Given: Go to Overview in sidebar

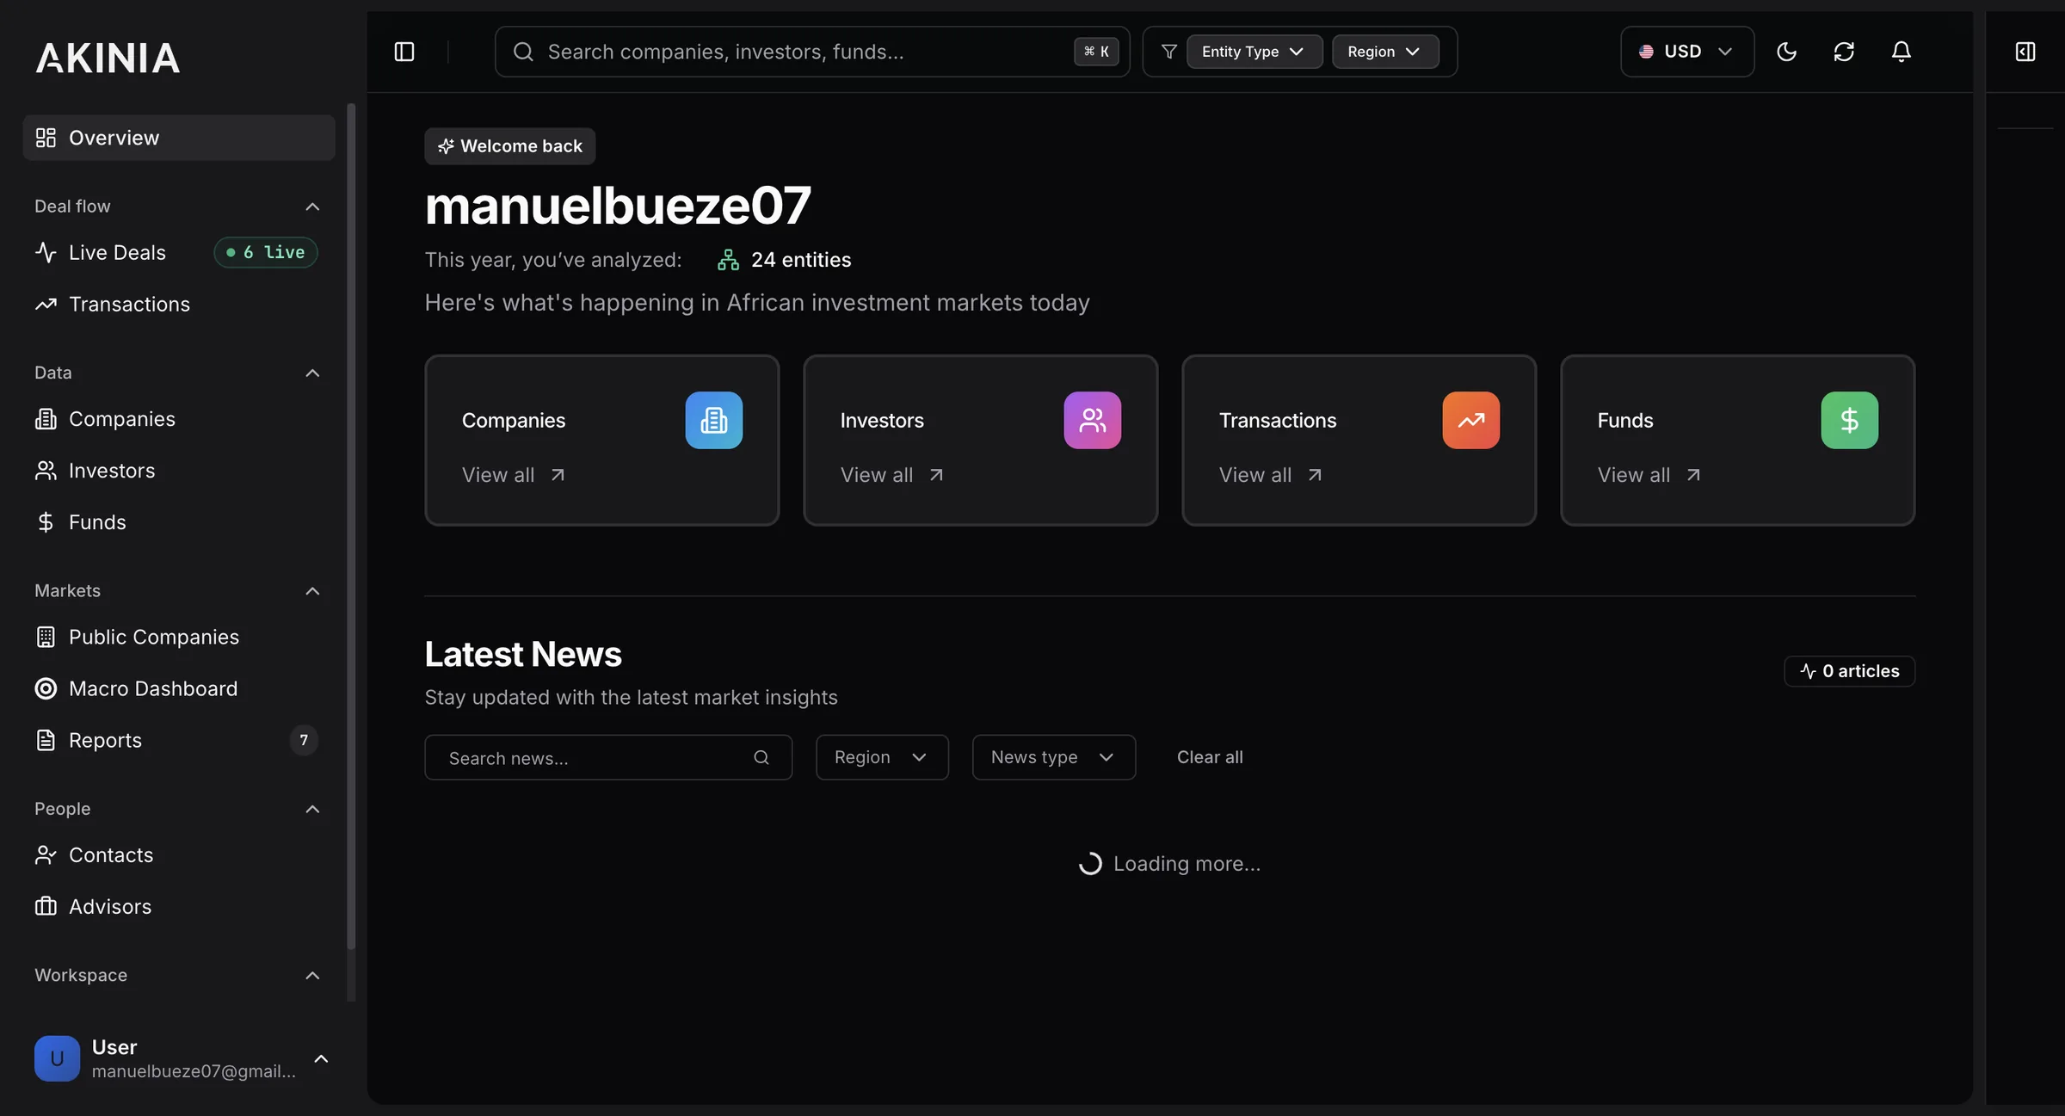Looking at the screenshot, I should (x=178, y=138).
